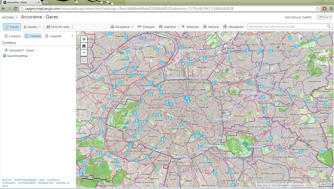This screenshot has height=189, width=334.
Task: Return map to default home extent
Action: pos(84,46)
